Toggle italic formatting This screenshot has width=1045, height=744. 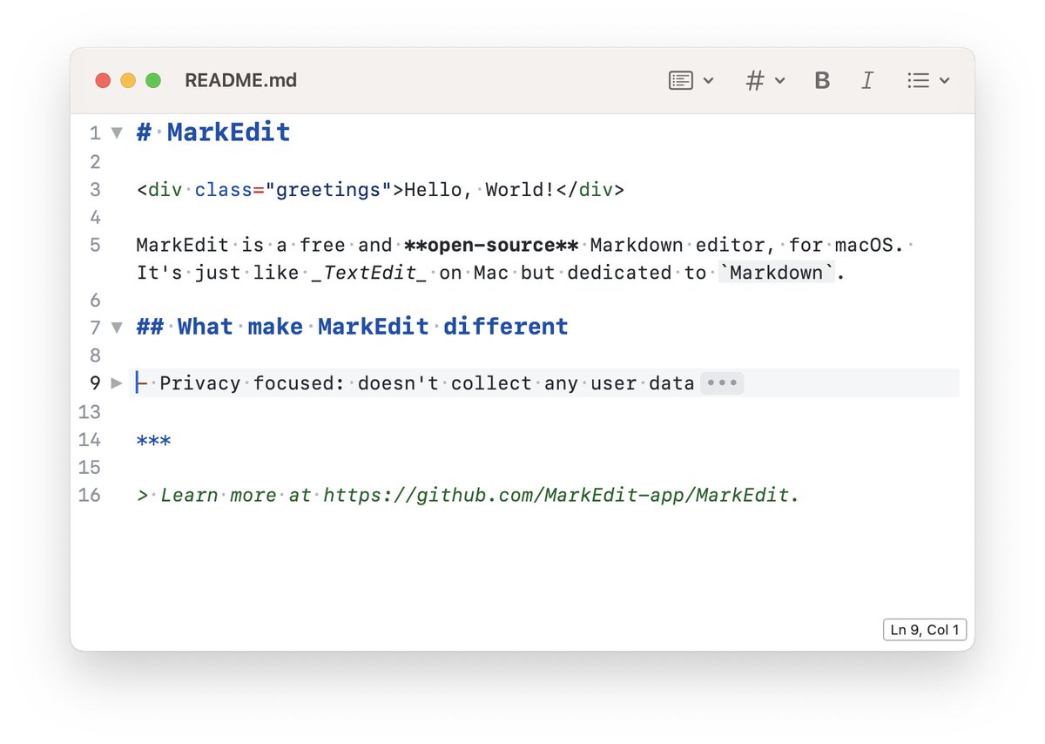click(866, 80)
